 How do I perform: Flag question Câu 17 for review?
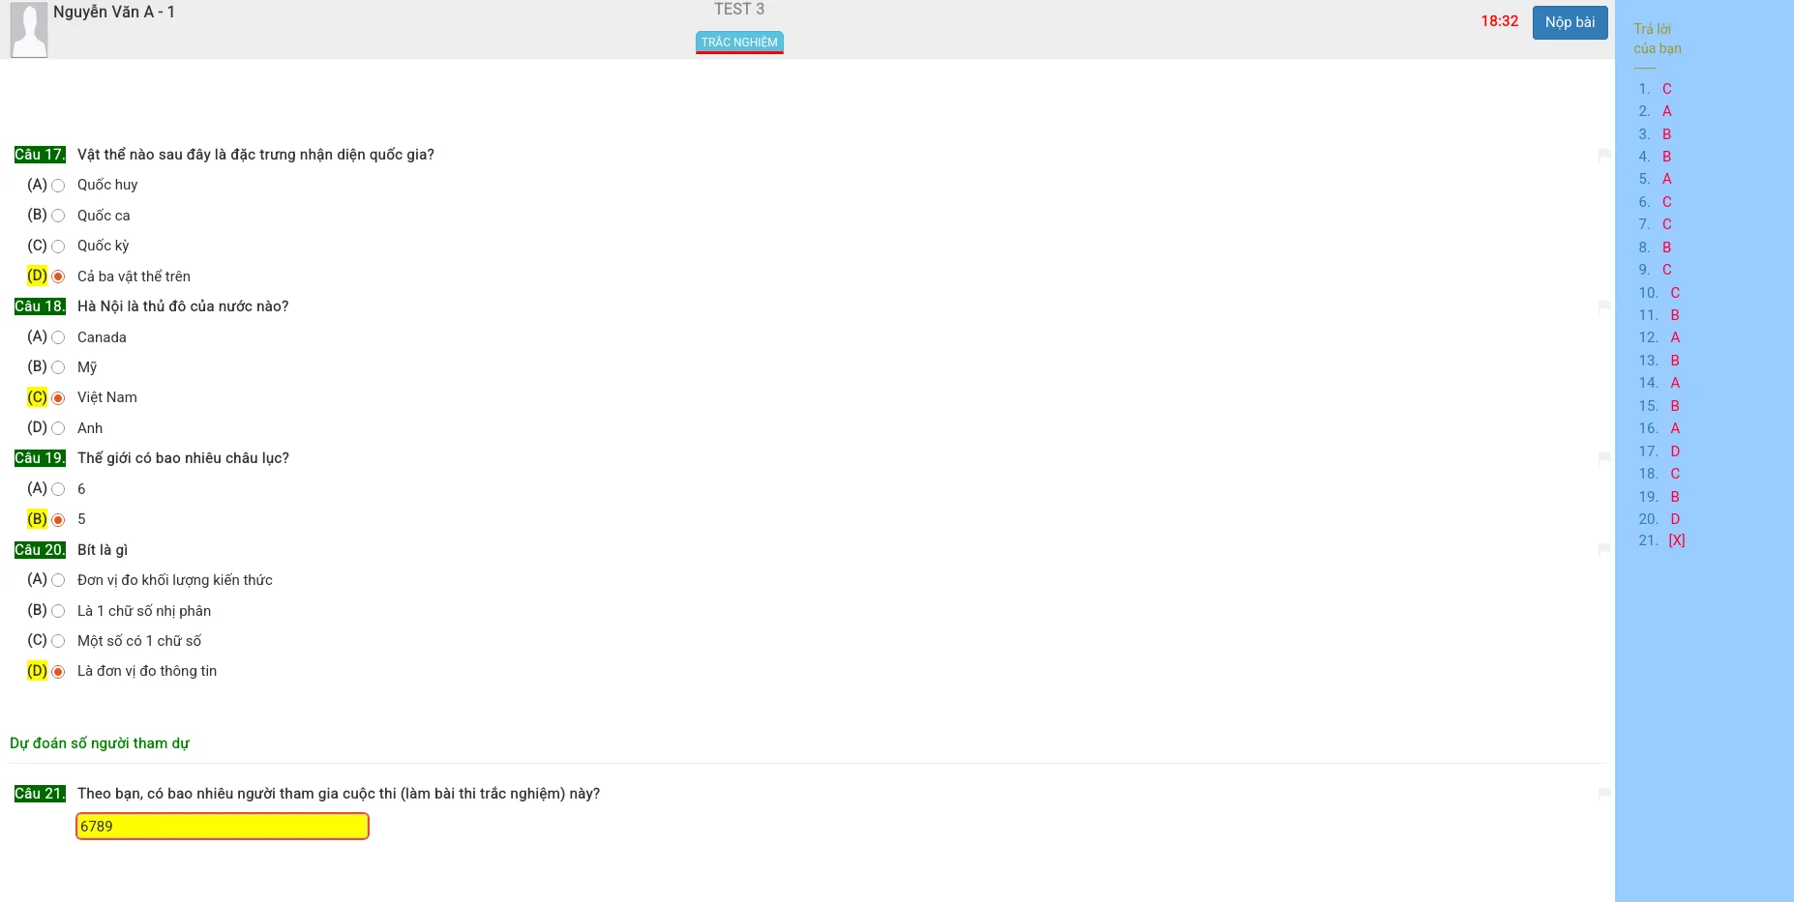click(1604, 155)
